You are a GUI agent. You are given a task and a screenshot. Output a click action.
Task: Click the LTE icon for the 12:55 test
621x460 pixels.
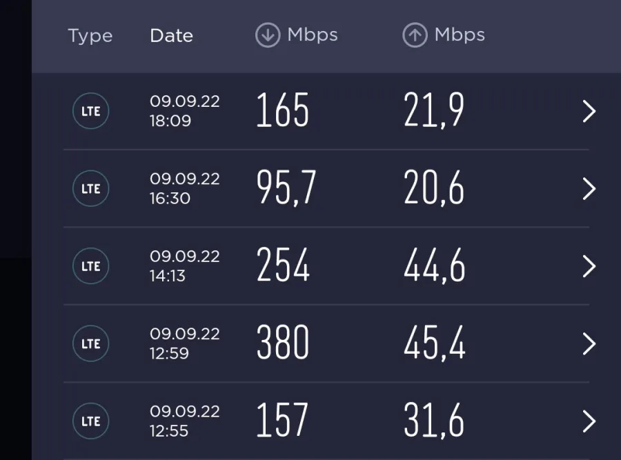click(90, 421)
